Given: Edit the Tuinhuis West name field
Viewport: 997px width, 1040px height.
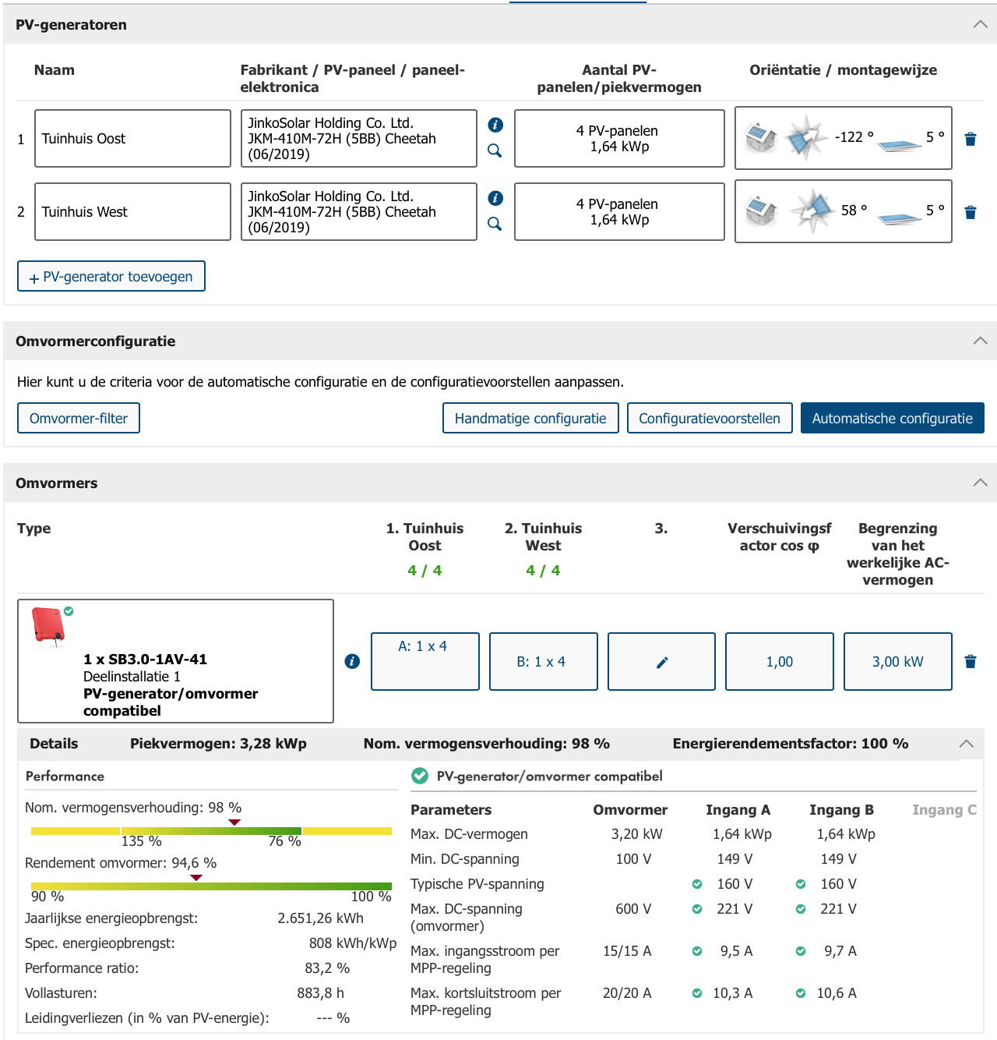Looking at the screenshot, I should click(132, 211).
